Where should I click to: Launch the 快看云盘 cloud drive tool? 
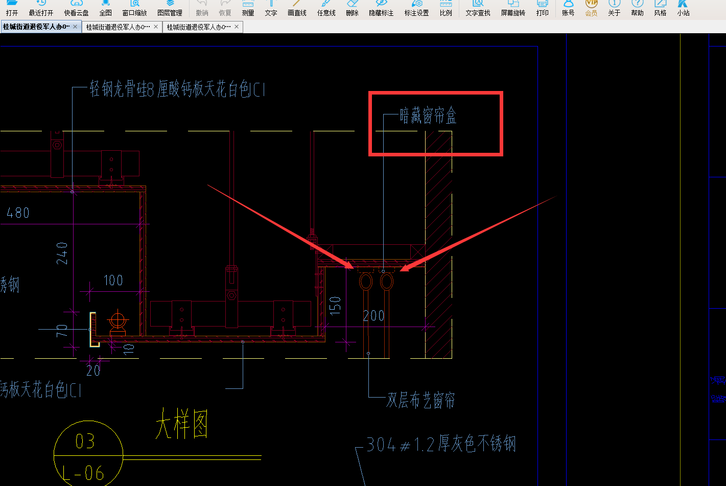click(x=77, y=9)
